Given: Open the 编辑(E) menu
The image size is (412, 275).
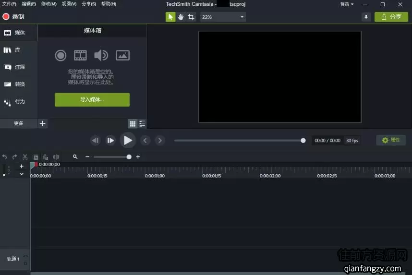Looking at the screenshot, I should [x=29, y=4].
